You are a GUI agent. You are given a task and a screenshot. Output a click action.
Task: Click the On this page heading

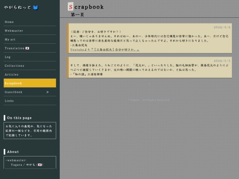click(x=19, y=118)
